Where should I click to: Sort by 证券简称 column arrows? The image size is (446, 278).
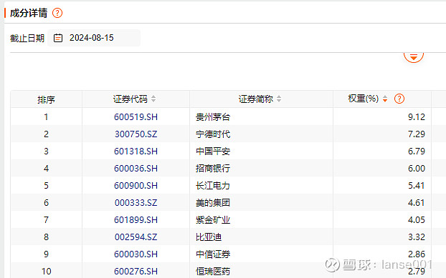pyautogui.click(x=279, y=99)
